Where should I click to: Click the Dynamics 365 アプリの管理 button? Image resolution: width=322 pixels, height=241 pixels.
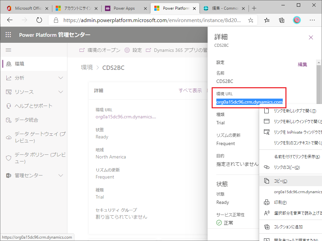click(x=177, y=50)
